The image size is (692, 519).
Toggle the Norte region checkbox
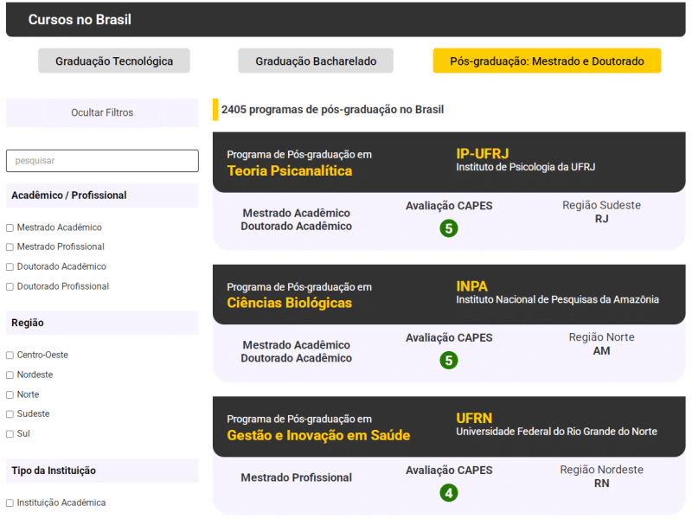click(10, 395)
